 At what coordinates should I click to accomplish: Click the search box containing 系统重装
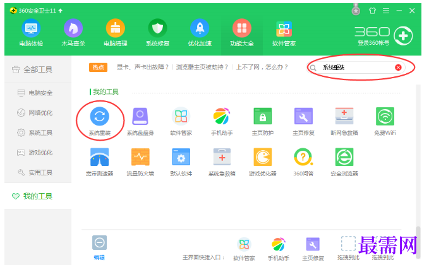coord(357,68)
